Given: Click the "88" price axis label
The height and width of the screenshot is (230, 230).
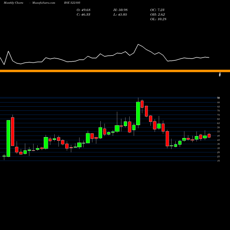Looking at the screenshot, I should (x=218, y=103).
